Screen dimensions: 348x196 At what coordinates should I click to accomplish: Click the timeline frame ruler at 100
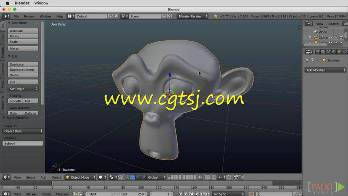141,187
